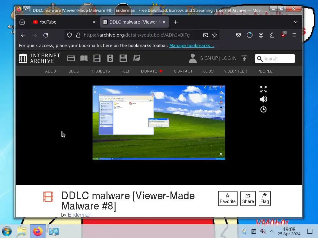Expand the list all tabs chevron
318x238 pixels.
coord(296,22)
